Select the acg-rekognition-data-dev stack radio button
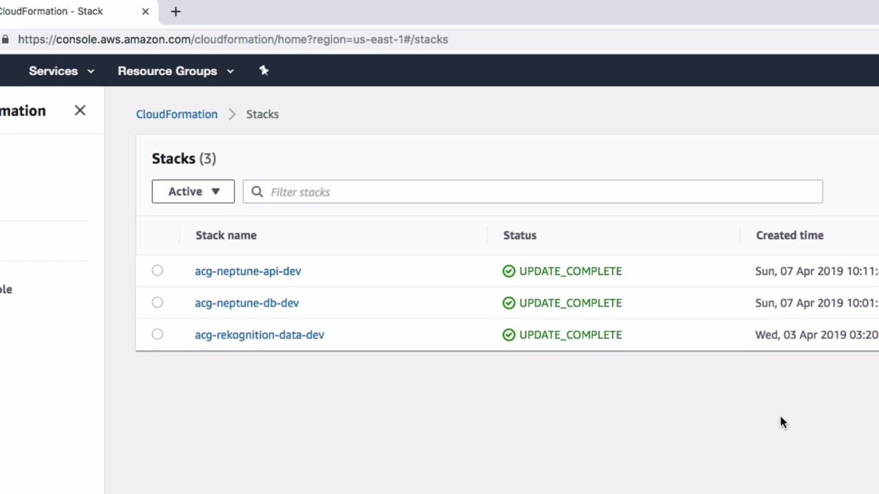This screenshot has height=494, width=879. pyautogui.click(x=157, y=334)
